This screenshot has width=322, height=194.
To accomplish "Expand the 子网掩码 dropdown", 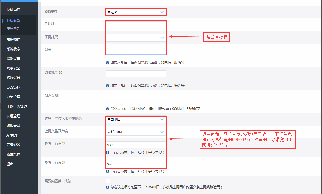I will click(x=136, y=38).
